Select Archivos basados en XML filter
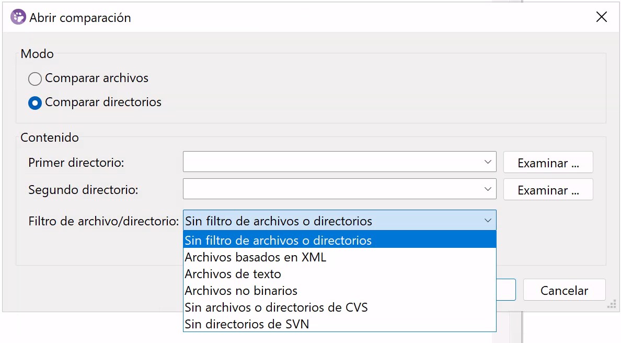The image size is (621, 343). point(256,257)
